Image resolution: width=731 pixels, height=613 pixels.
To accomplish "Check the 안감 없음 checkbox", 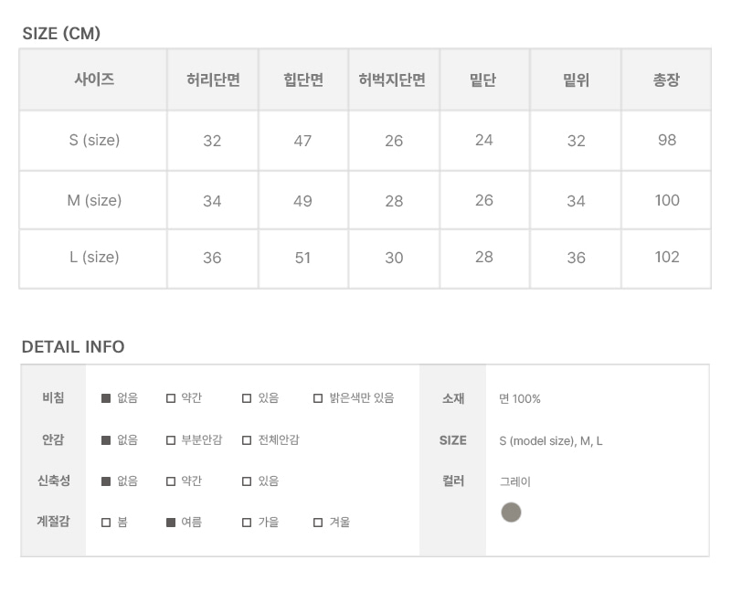I will click(x=106, y=440).
